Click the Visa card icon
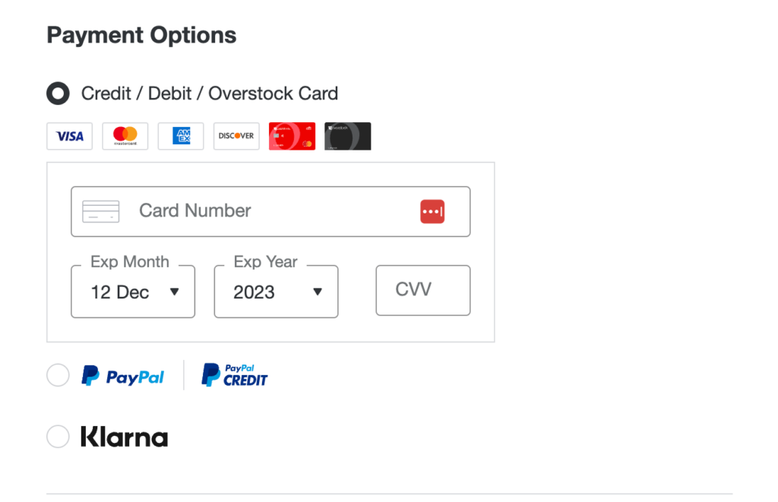778x502 pixels. tap(69, 136)
